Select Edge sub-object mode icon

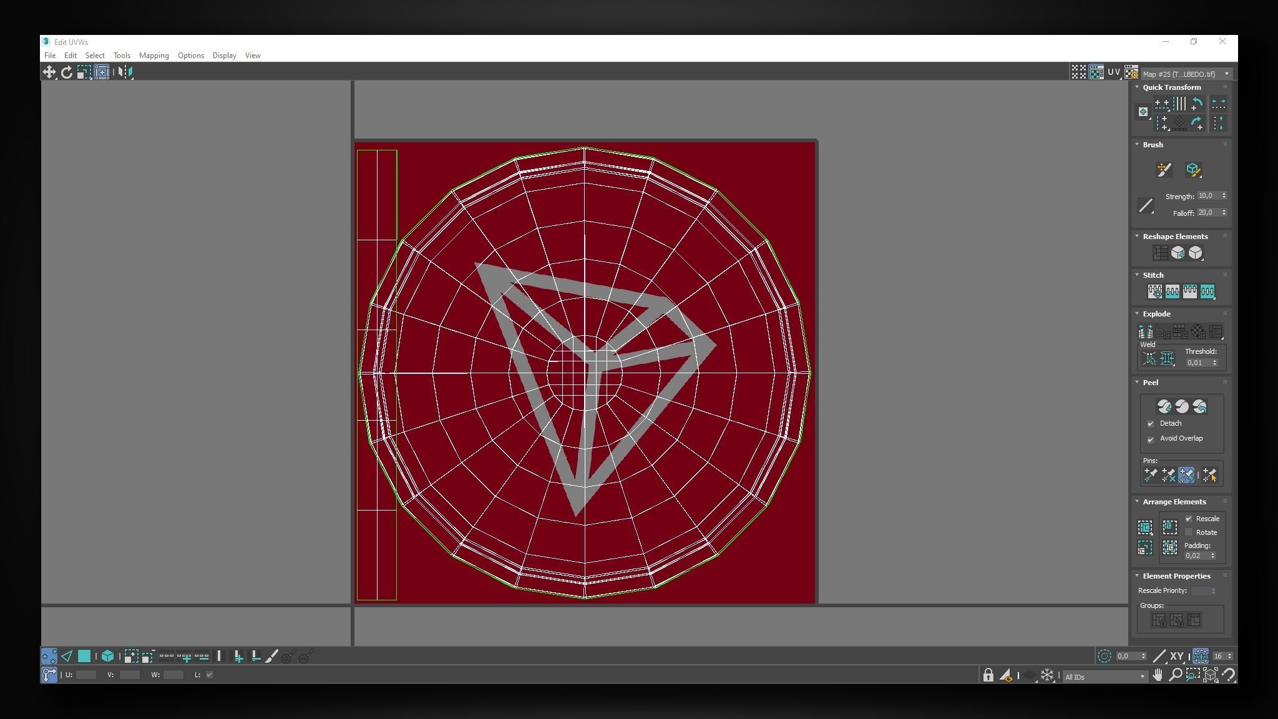point(67,656)
